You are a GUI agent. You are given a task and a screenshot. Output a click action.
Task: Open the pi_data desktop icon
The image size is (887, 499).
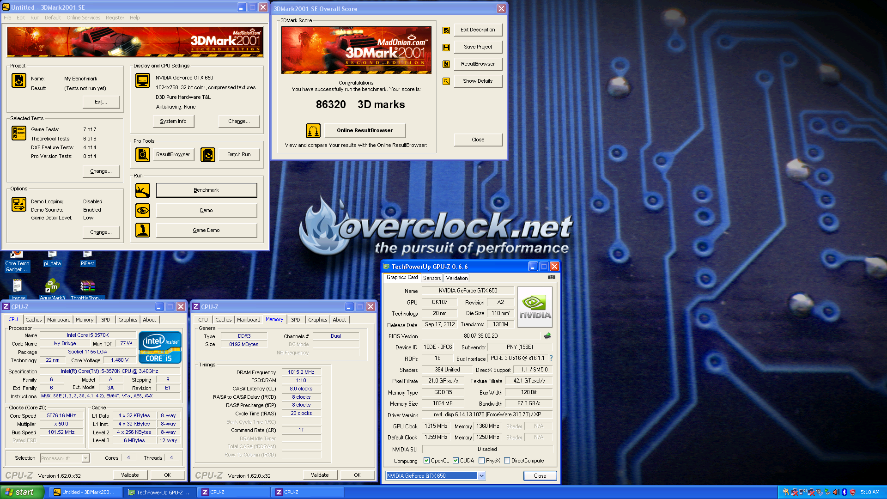(52, 259)
